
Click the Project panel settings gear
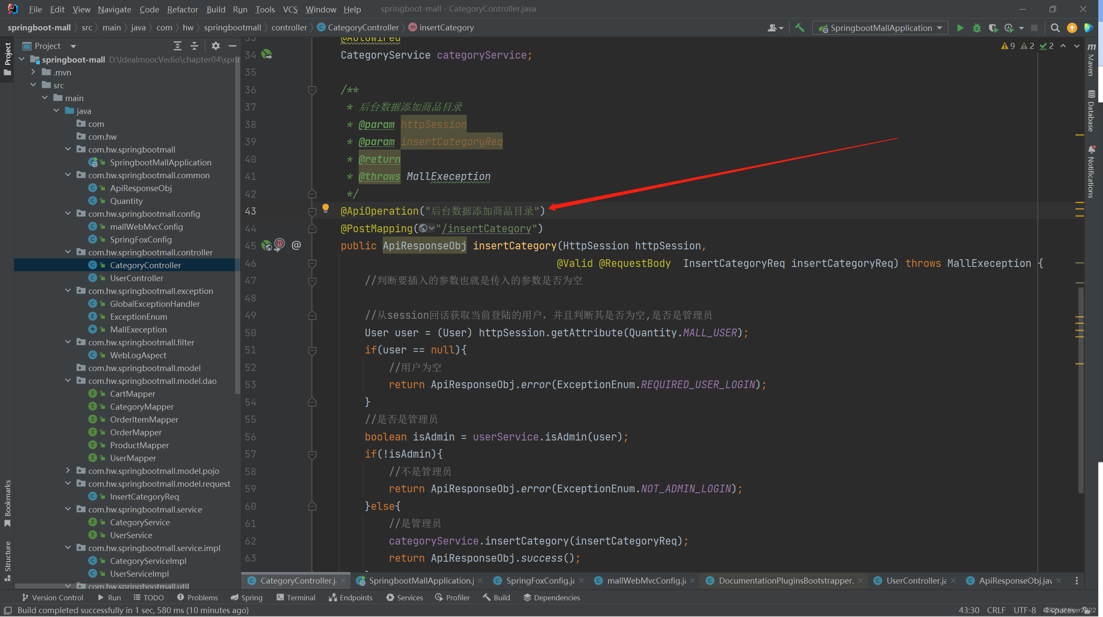point(215,46)
